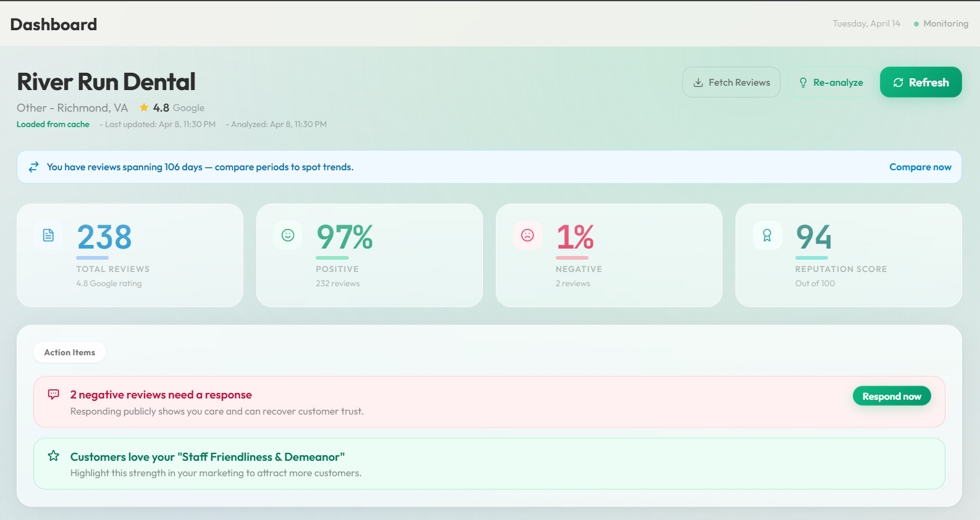Viewport: 980px width, 520px height.
Task: Click the Dashboard heading
Action: tap(54, 24)
